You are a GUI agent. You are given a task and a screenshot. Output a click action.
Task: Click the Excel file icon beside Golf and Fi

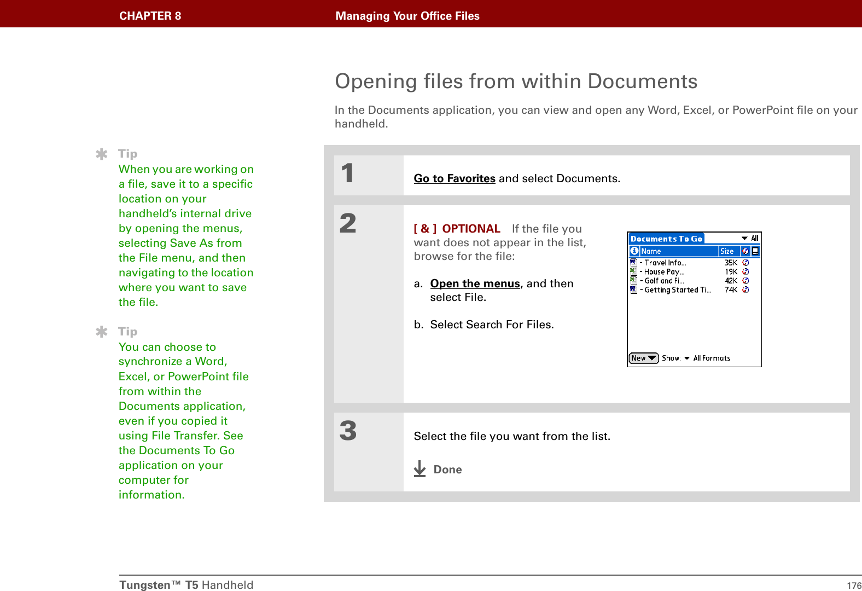(633, 281)
